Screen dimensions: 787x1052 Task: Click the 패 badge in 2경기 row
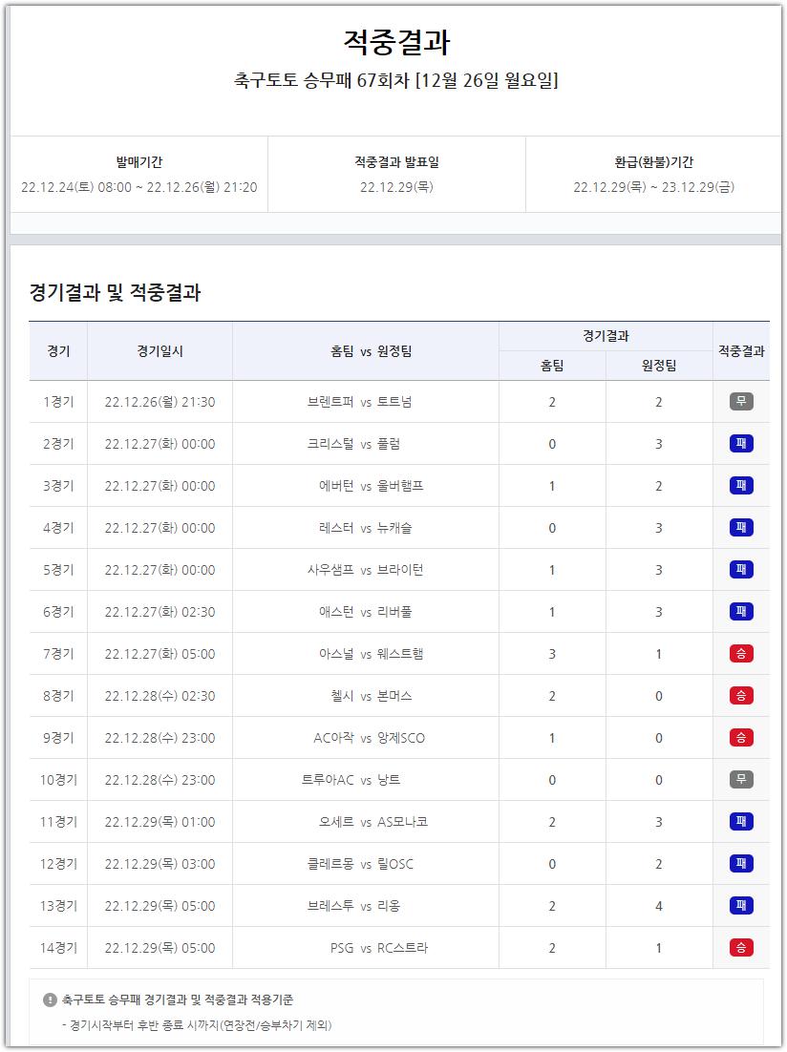coord(740,444)
